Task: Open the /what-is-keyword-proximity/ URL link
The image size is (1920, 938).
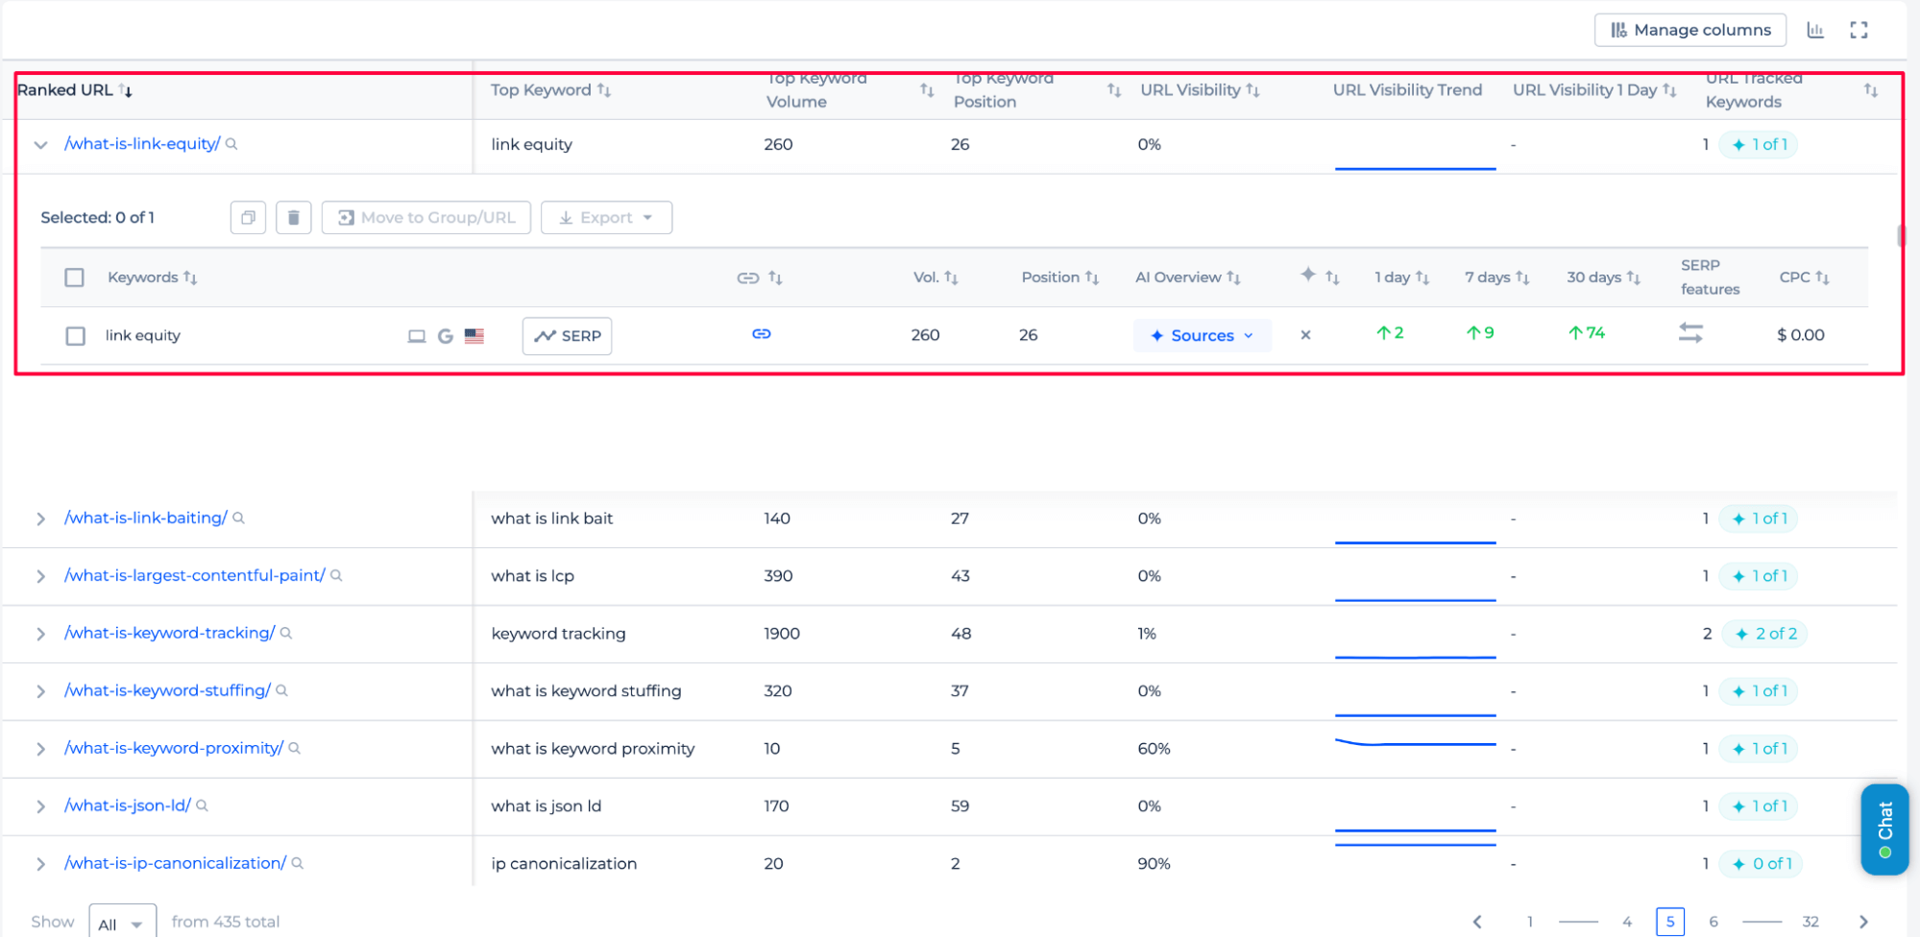Action: pyautogui.click(x=174, y=748)
